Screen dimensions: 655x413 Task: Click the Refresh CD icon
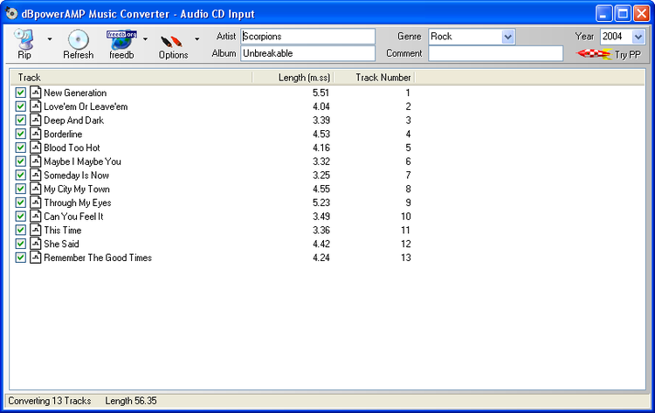(x=78, y=39)
